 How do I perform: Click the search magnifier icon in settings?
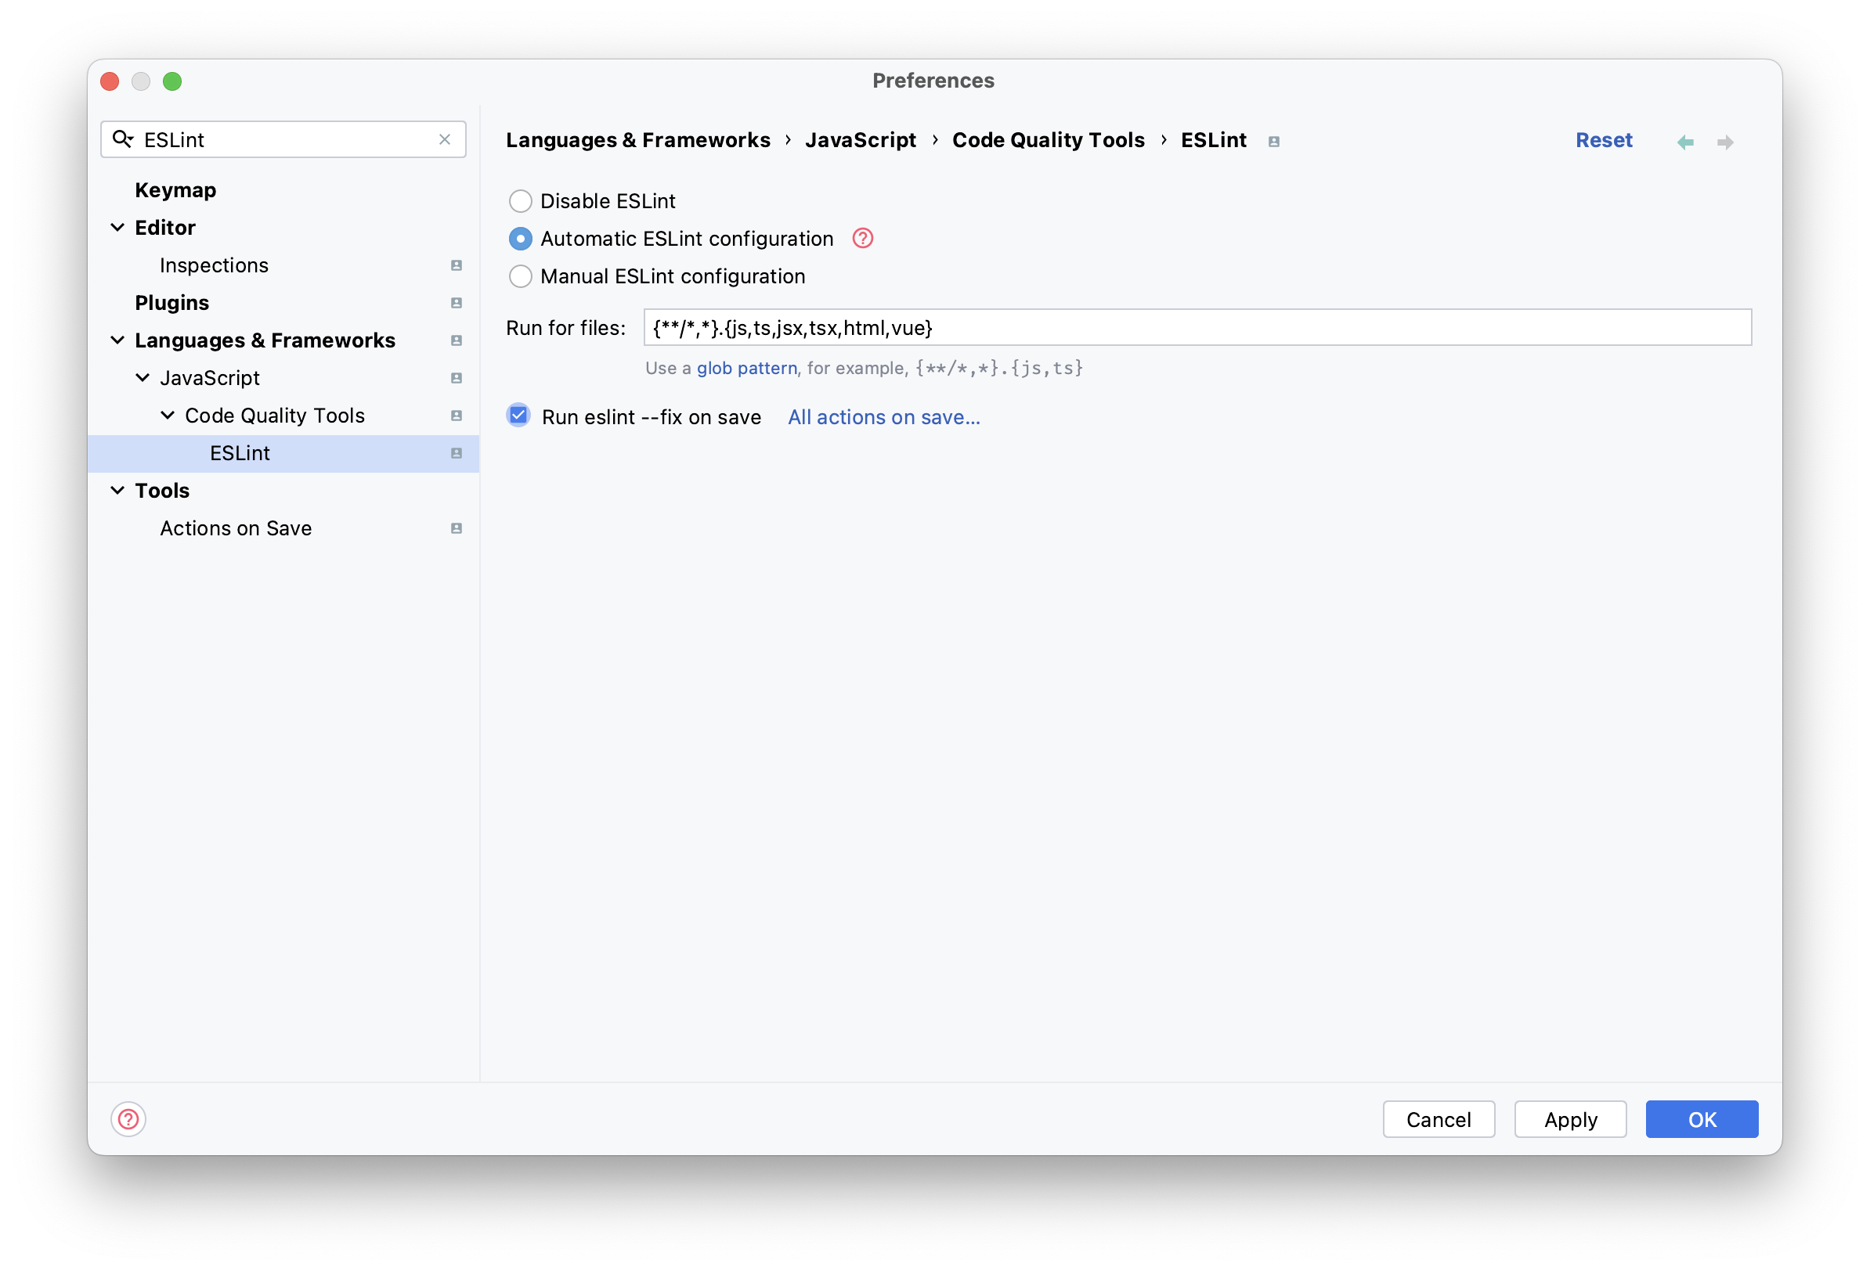(x=122, y=139)
